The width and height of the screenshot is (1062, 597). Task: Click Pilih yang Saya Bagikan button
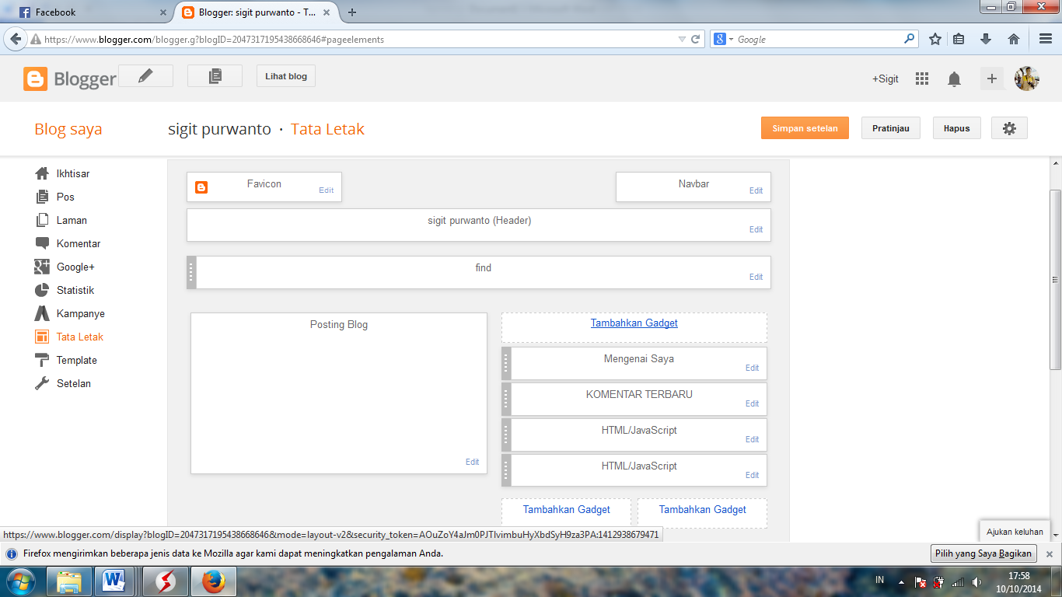coord(983,553)
